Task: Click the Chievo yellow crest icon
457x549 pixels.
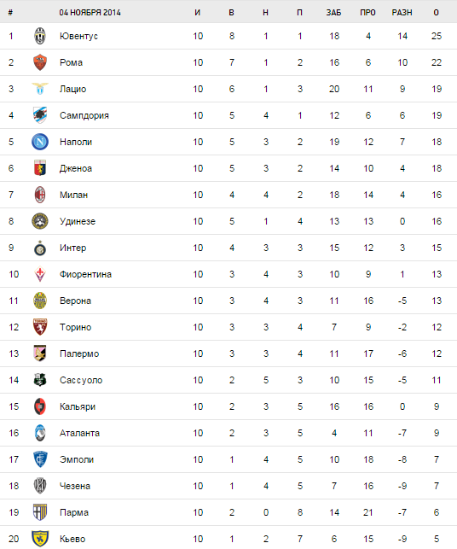Action: coord(40,539)
